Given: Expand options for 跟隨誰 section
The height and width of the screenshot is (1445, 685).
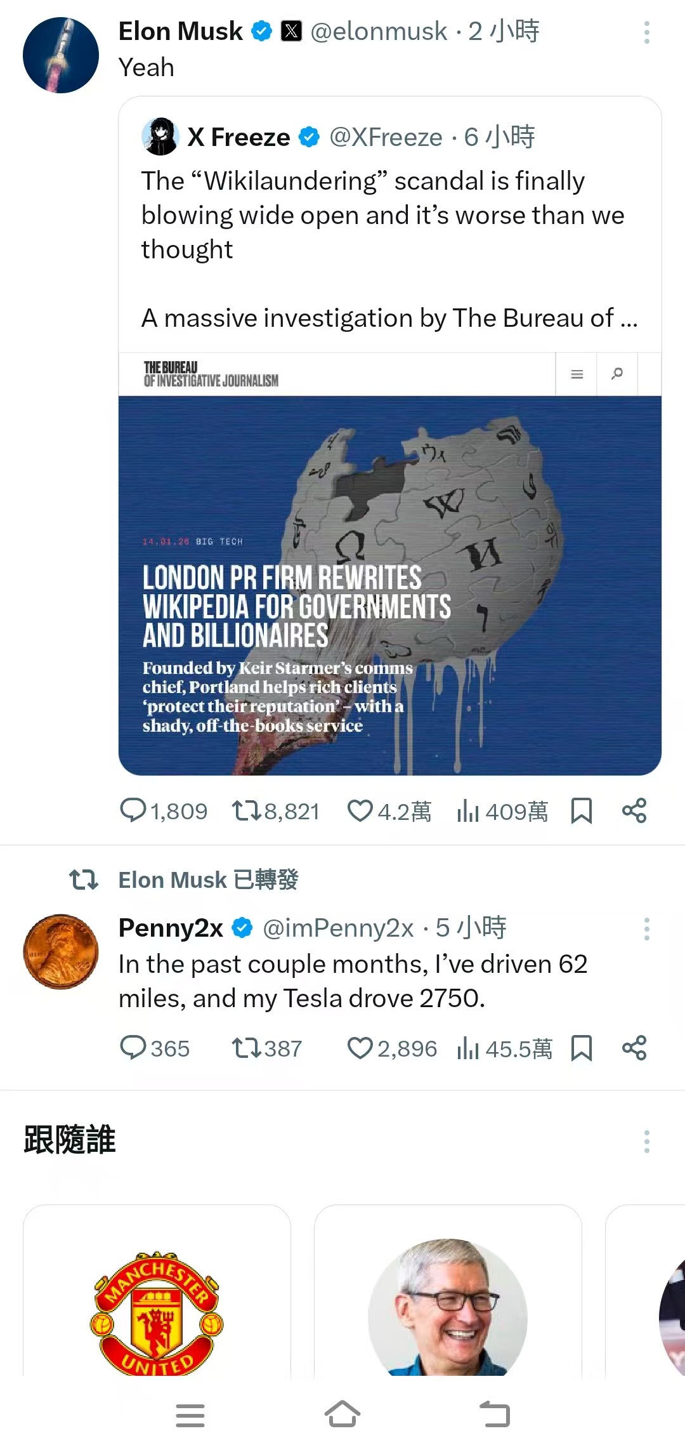Looking at the screenshot, I should 646,1142.
